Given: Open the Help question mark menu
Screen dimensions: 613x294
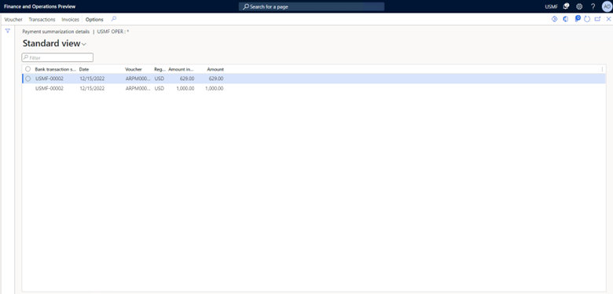Looking at the screenshot, I should [x=593, y=6].
